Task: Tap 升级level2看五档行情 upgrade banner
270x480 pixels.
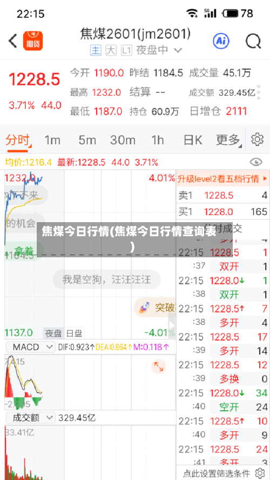Action: [223, 178]
